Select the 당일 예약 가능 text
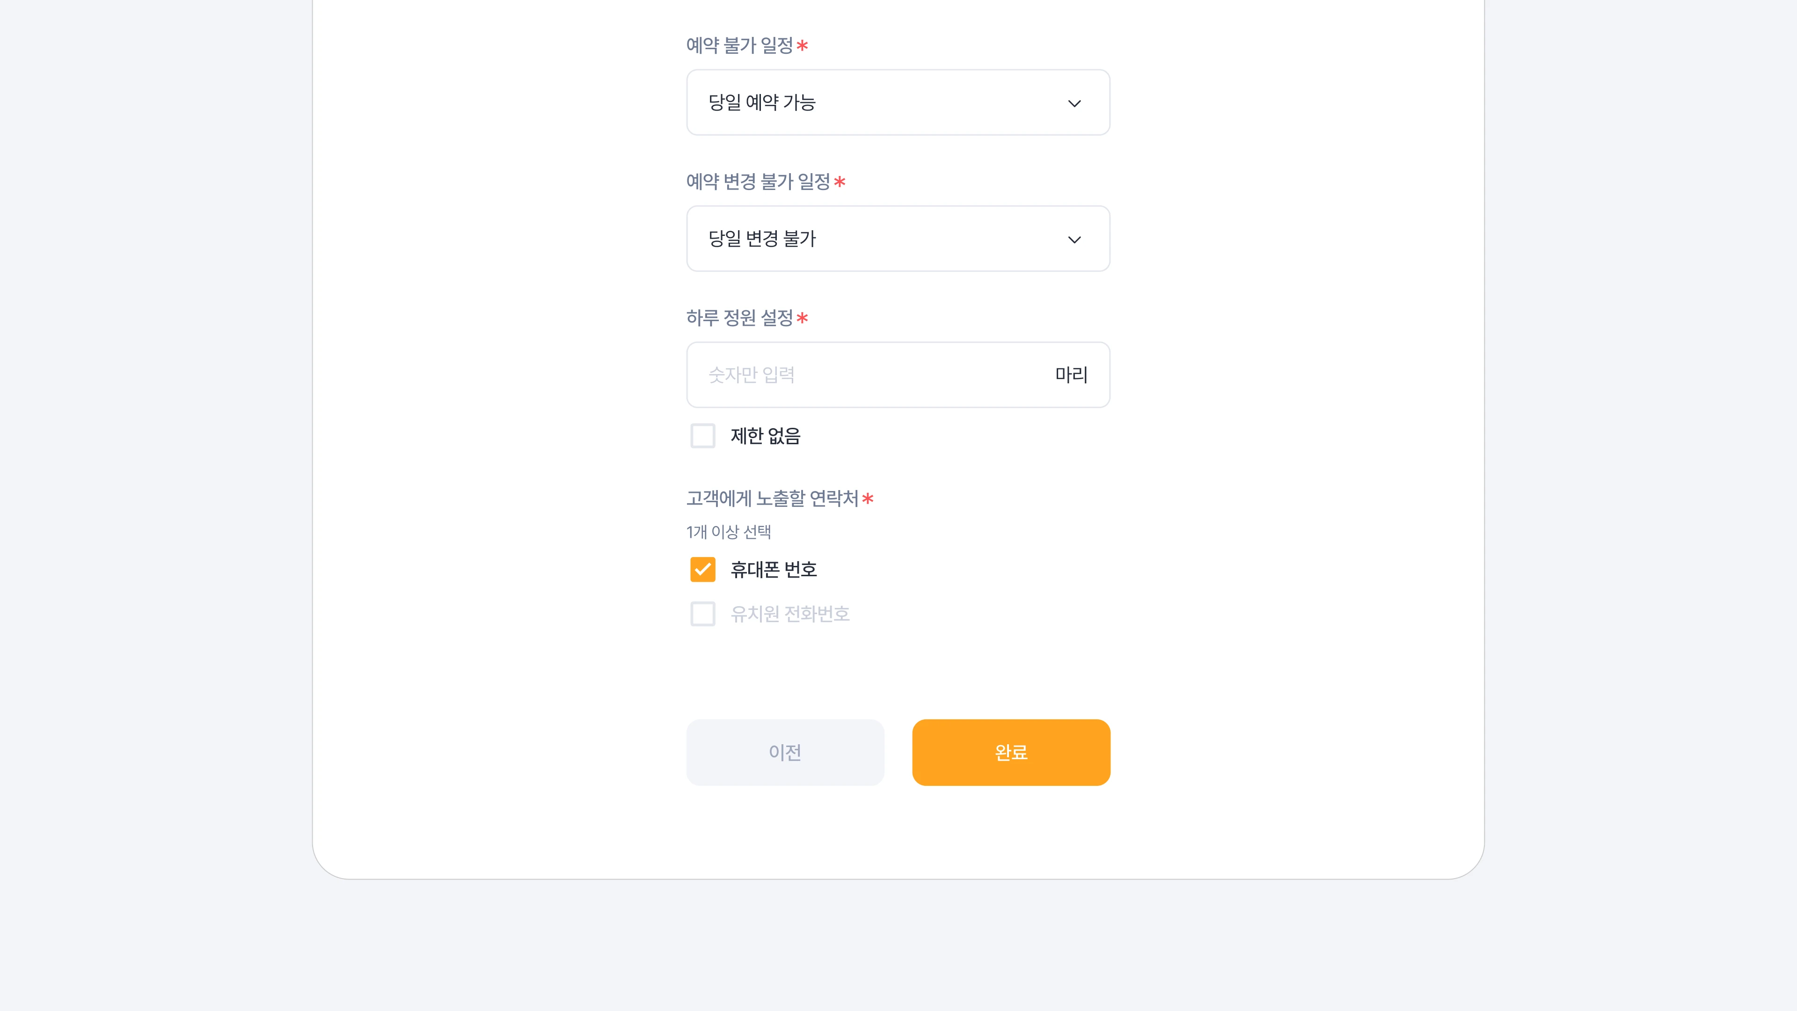The width and height of the screenshot is (1797, 1011). [x=762, y=103]
